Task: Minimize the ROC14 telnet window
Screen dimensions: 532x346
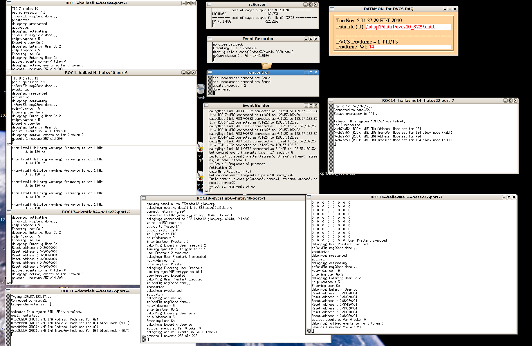Action: 505,100
